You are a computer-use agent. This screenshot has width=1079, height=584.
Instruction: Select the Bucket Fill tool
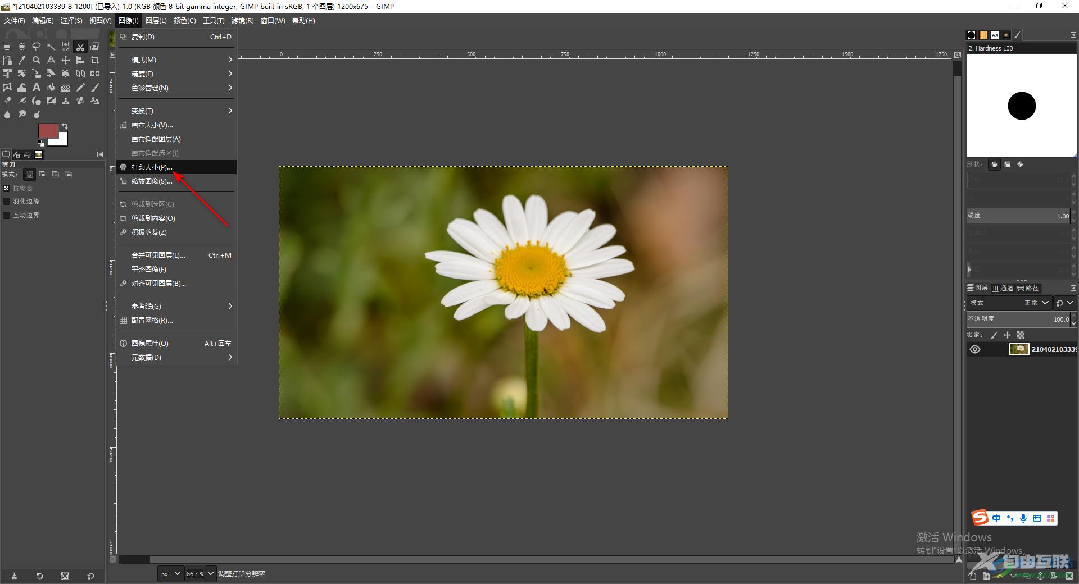51,87
